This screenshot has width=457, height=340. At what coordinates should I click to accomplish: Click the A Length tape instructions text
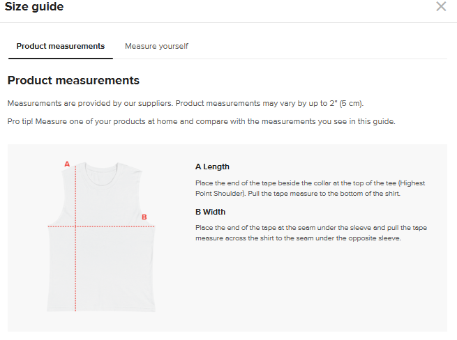pyautogui.click(x=310, y=188)
